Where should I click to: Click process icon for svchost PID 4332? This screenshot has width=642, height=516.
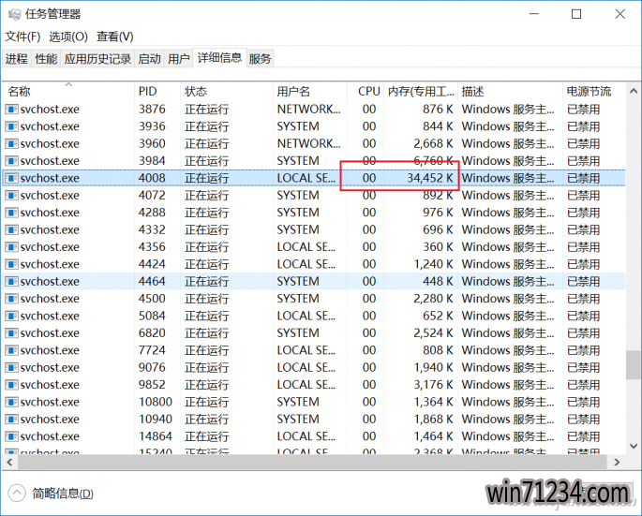pos(11,229)
